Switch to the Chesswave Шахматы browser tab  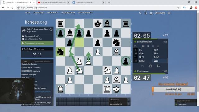pos(88,2)
